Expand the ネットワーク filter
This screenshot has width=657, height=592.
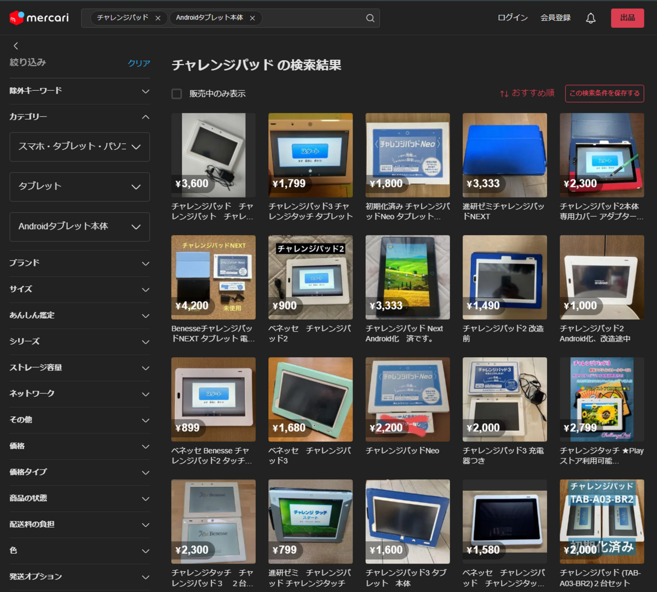79,394
